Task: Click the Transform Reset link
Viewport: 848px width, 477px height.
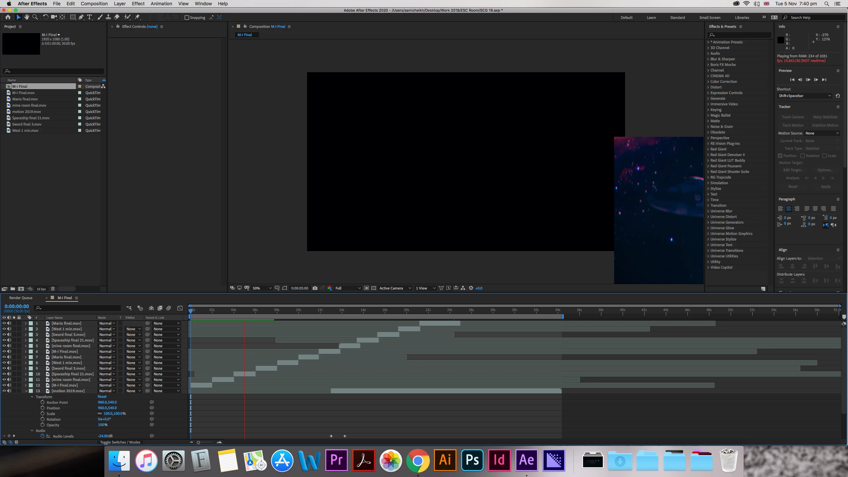Action: click(x=102, y=397)
